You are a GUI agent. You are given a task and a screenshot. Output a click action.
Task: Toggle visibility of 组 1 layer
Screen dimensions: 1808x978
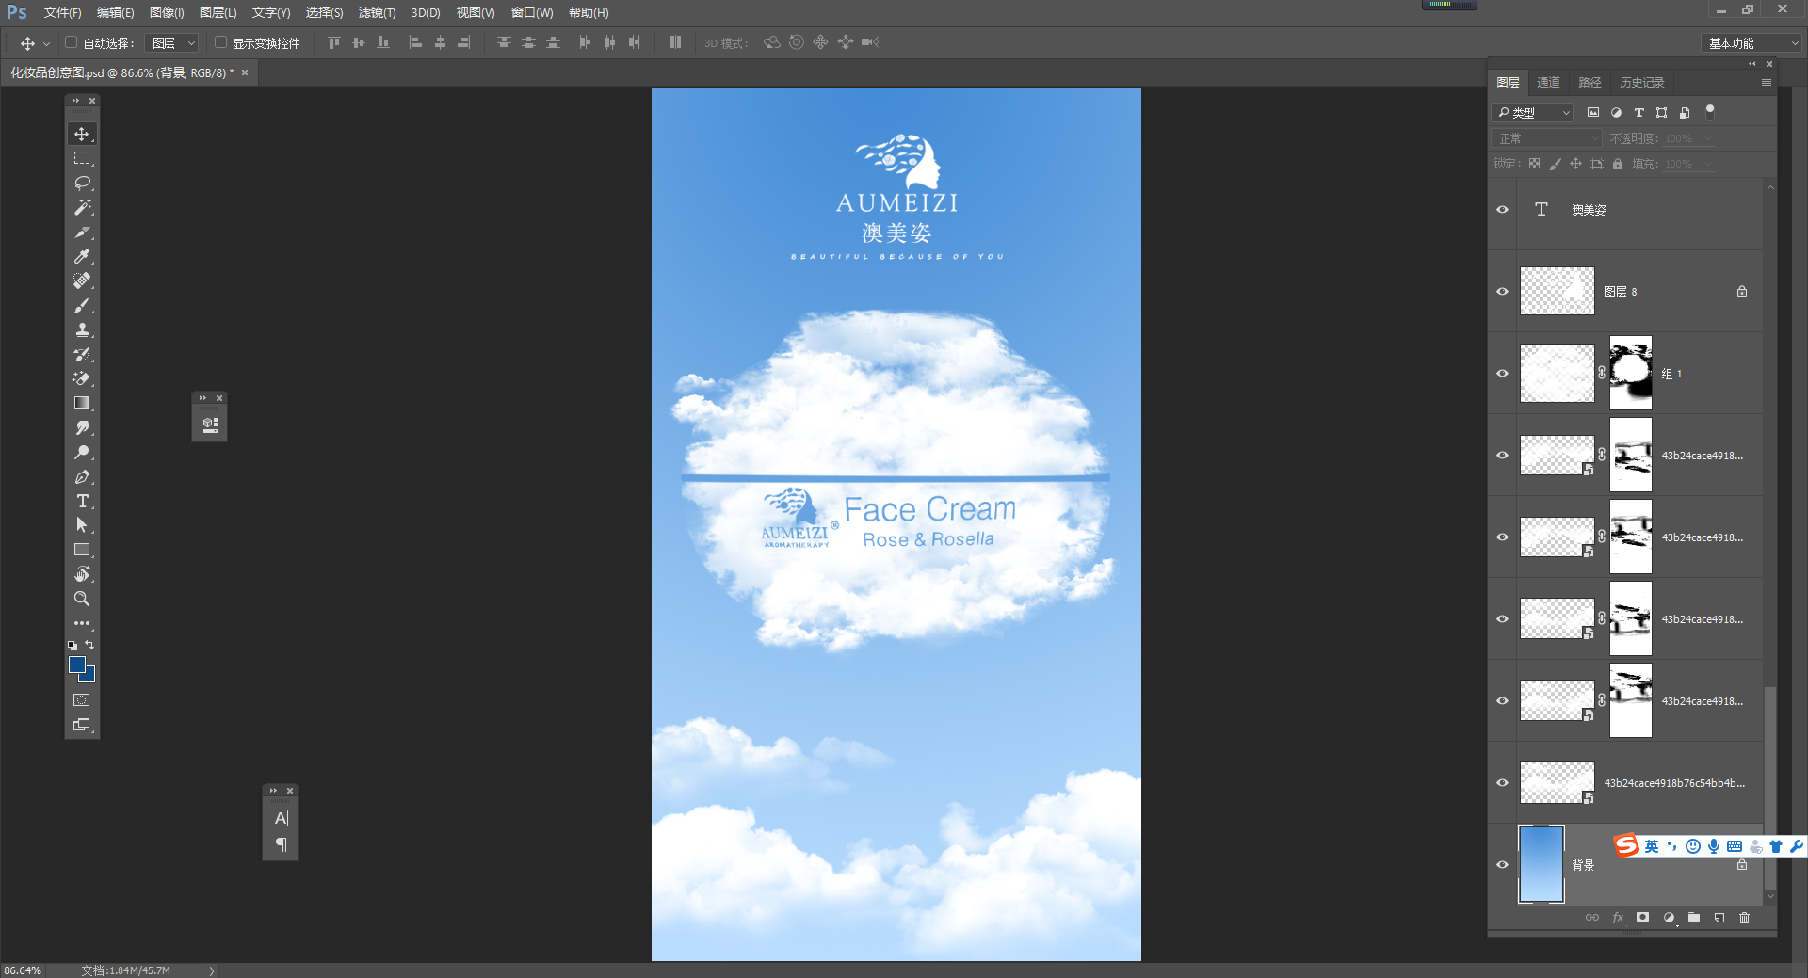pyautogui.click(x=1502, y=374)
